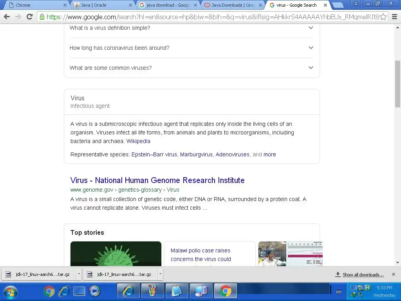
Task: Click the 'Top stories' heading
Action: 87,232
